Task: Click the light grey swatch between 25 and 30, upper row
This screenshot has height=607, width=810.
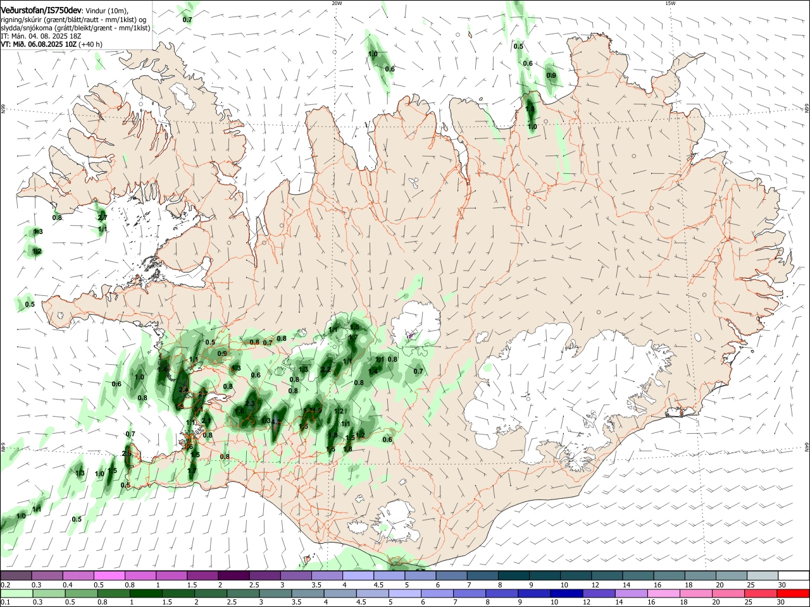Action: (763, 575)
